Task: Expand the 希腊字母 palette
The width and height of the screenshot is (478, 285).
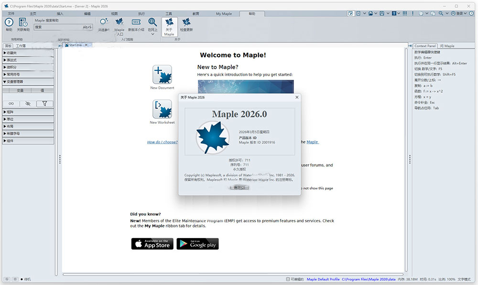Action: point(14,134)
